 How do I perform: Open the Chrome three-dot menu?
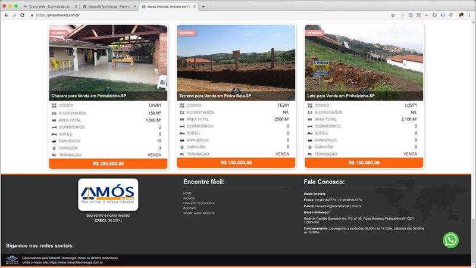(x=469, y=15)
